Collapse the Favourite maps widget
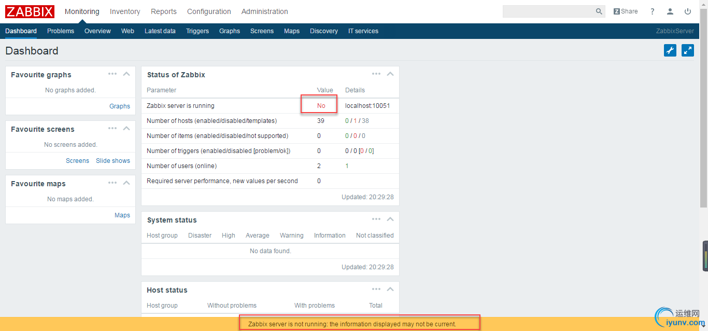708x331 pixels. (x=126, y=183)
